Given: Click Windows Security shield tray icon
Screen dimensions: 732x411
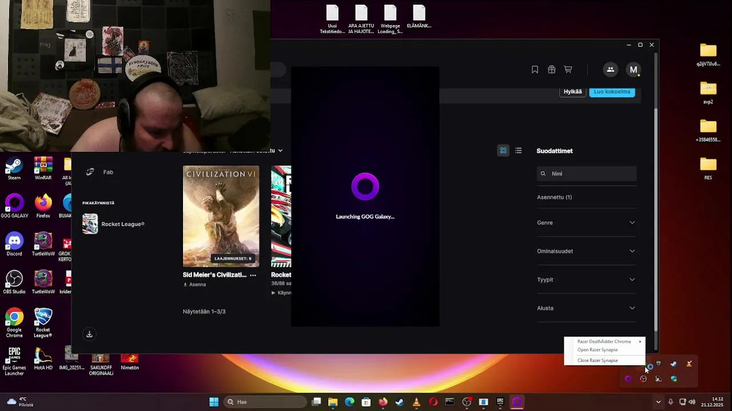Looking at the screenshot, I should click(x=673, y=378).
